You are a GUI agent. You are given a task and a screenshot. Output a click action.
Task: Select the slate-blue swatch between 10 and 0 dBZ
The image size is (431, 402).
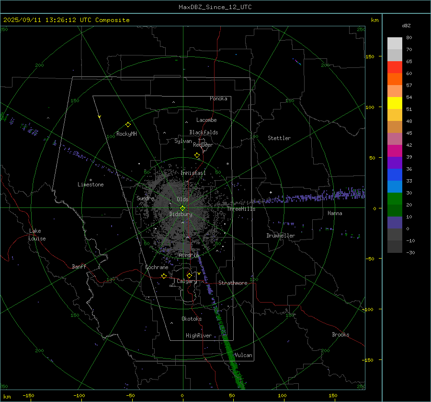pos(395,223)
